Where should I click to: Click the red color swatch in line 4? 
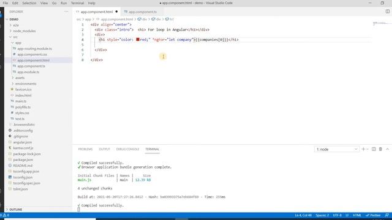(x=138, y=39)
